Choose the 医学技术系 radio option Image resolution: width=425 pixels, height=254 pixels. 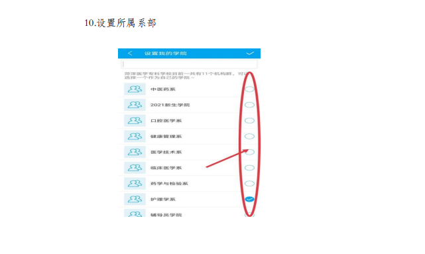[249, 152]
